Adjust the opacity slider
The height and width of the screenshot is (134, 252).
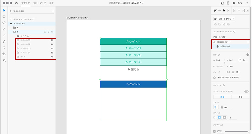tap(237, 132)
